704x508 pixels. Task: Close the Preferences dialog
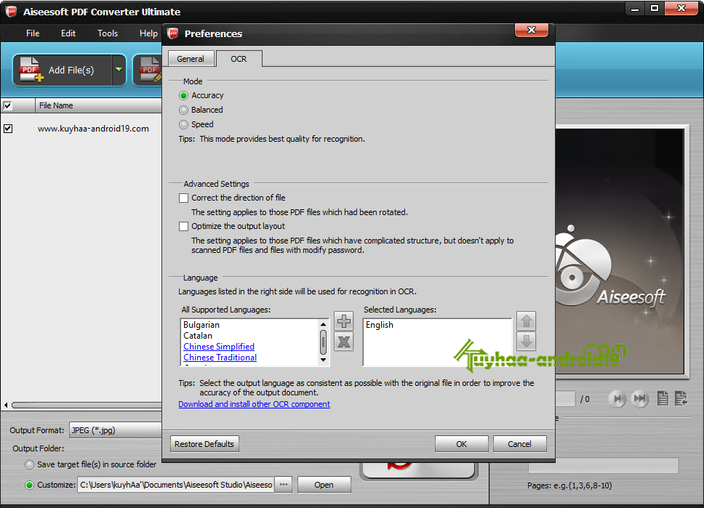tap(532, 30)
